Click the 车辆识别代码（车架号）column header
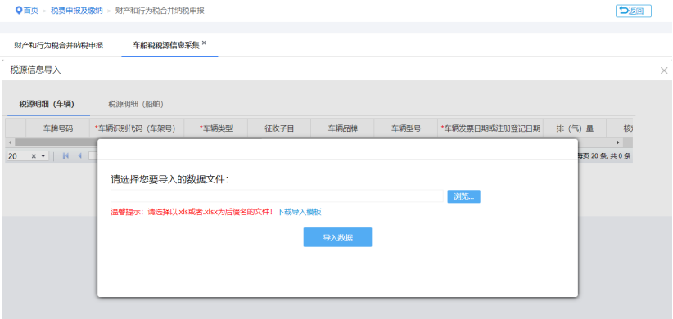The width and height of the screenshot is (673, 319). [137, 128]
